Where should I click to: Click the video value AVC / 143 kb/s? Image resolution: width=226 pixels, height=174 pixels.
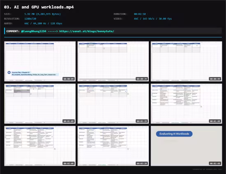[x=153, y=19]
